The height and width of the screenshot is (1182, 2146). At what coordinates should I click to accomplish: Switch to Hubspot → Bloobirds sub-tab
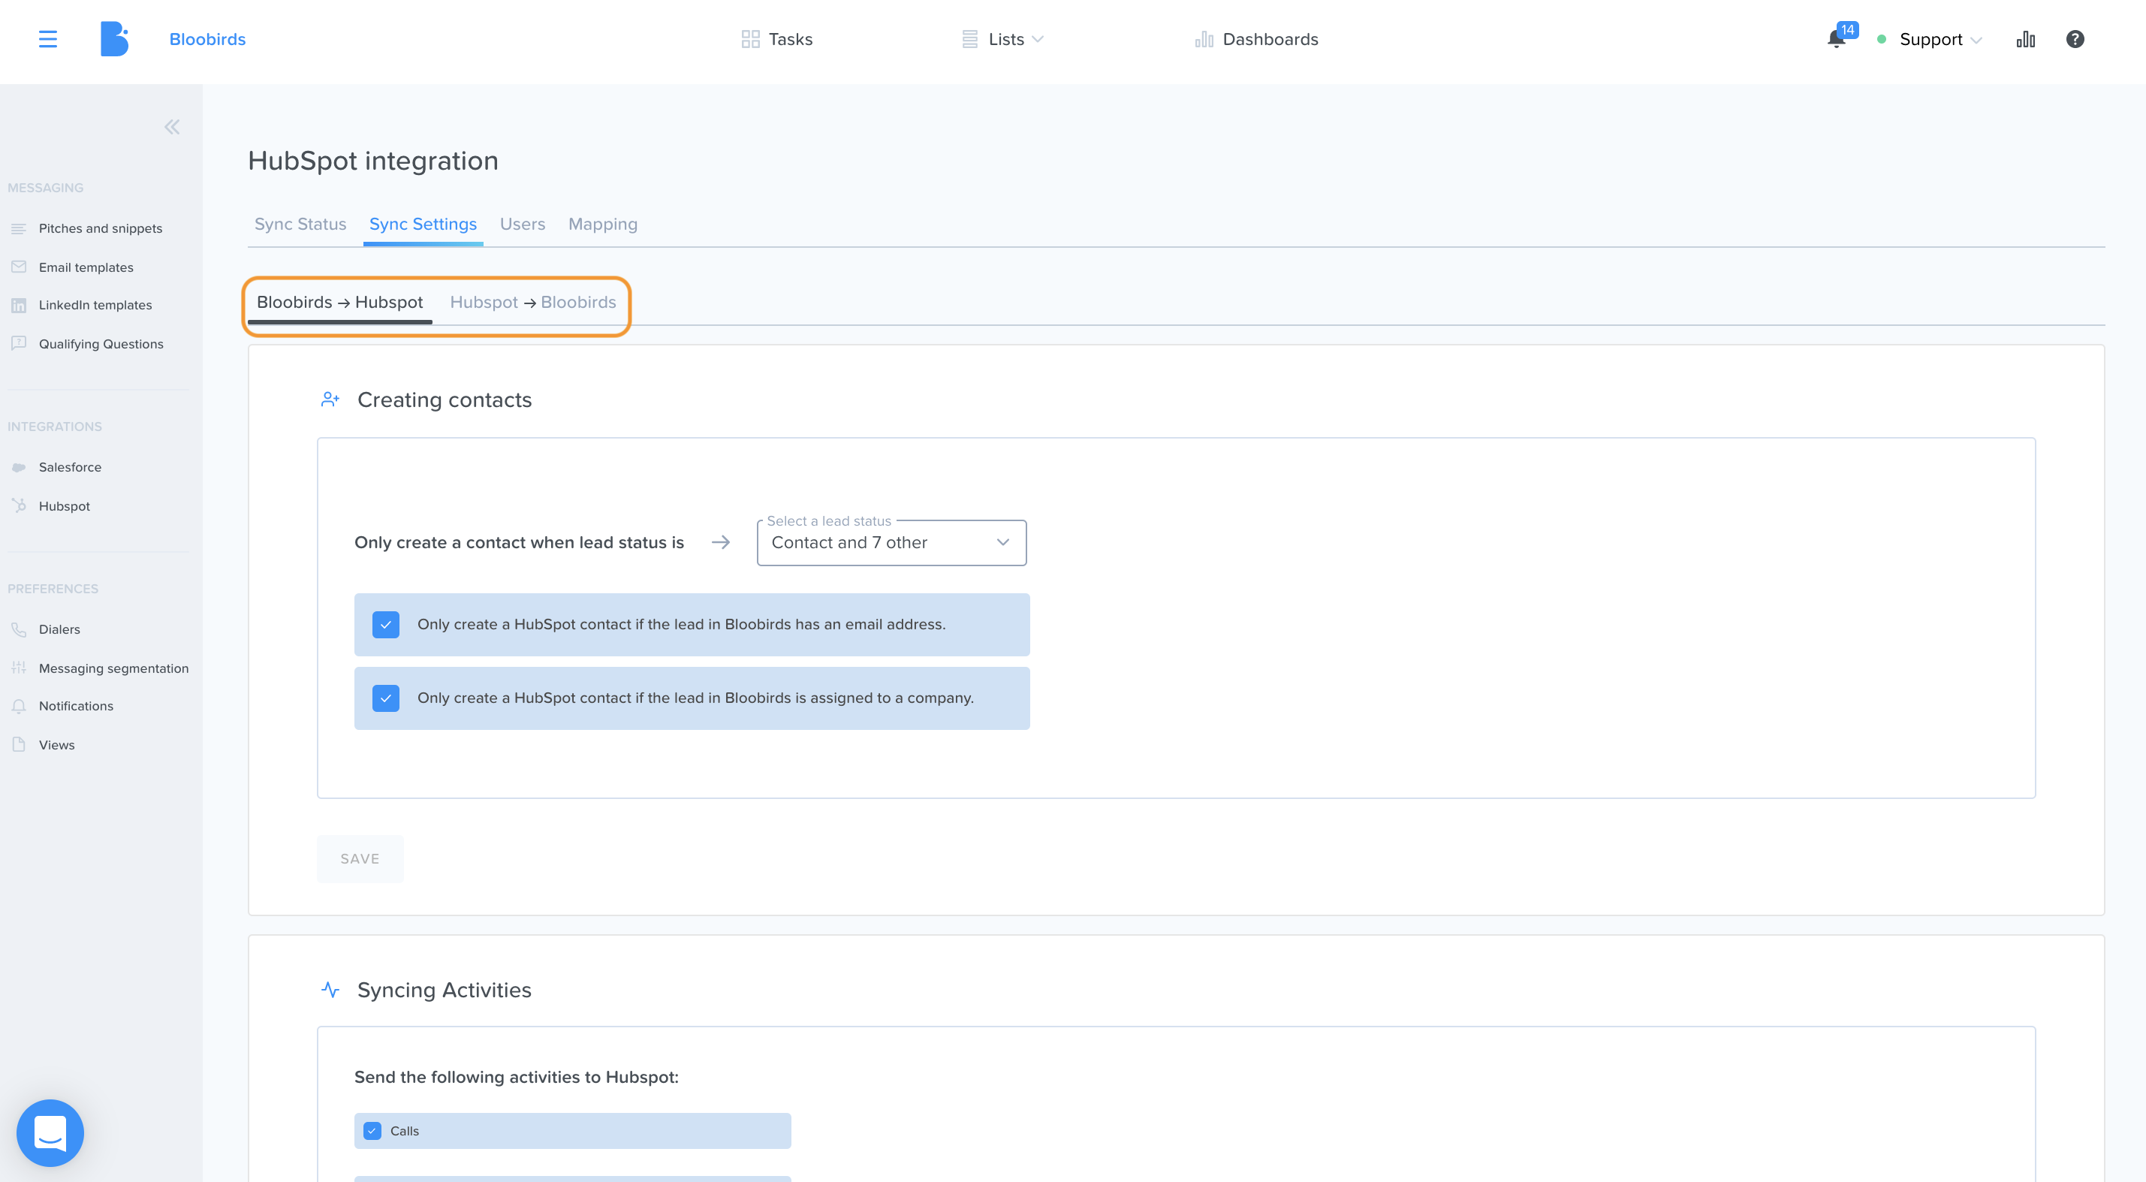(x=533, y=303)
